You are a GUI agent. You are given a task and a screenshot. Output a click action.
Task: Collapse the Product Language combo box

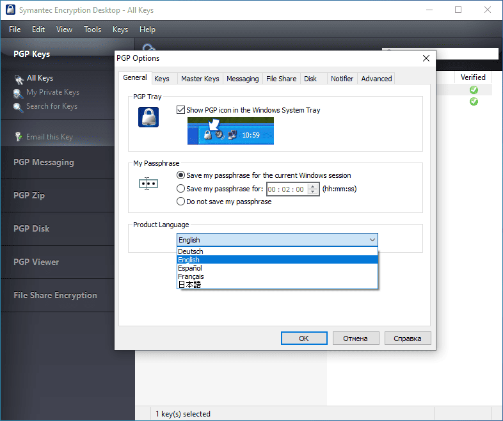pos(372,240)
